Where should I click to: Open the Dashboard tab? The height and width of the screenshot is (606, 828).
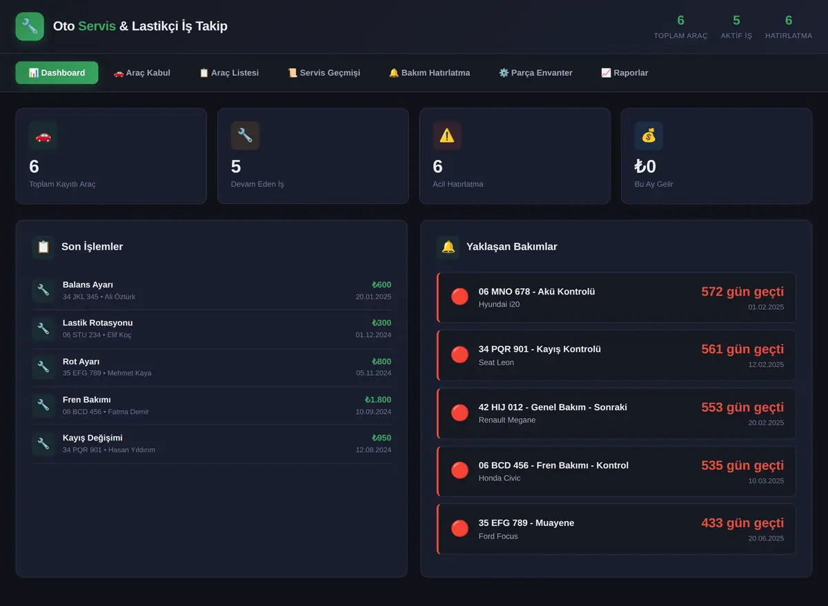coord(57,72)
